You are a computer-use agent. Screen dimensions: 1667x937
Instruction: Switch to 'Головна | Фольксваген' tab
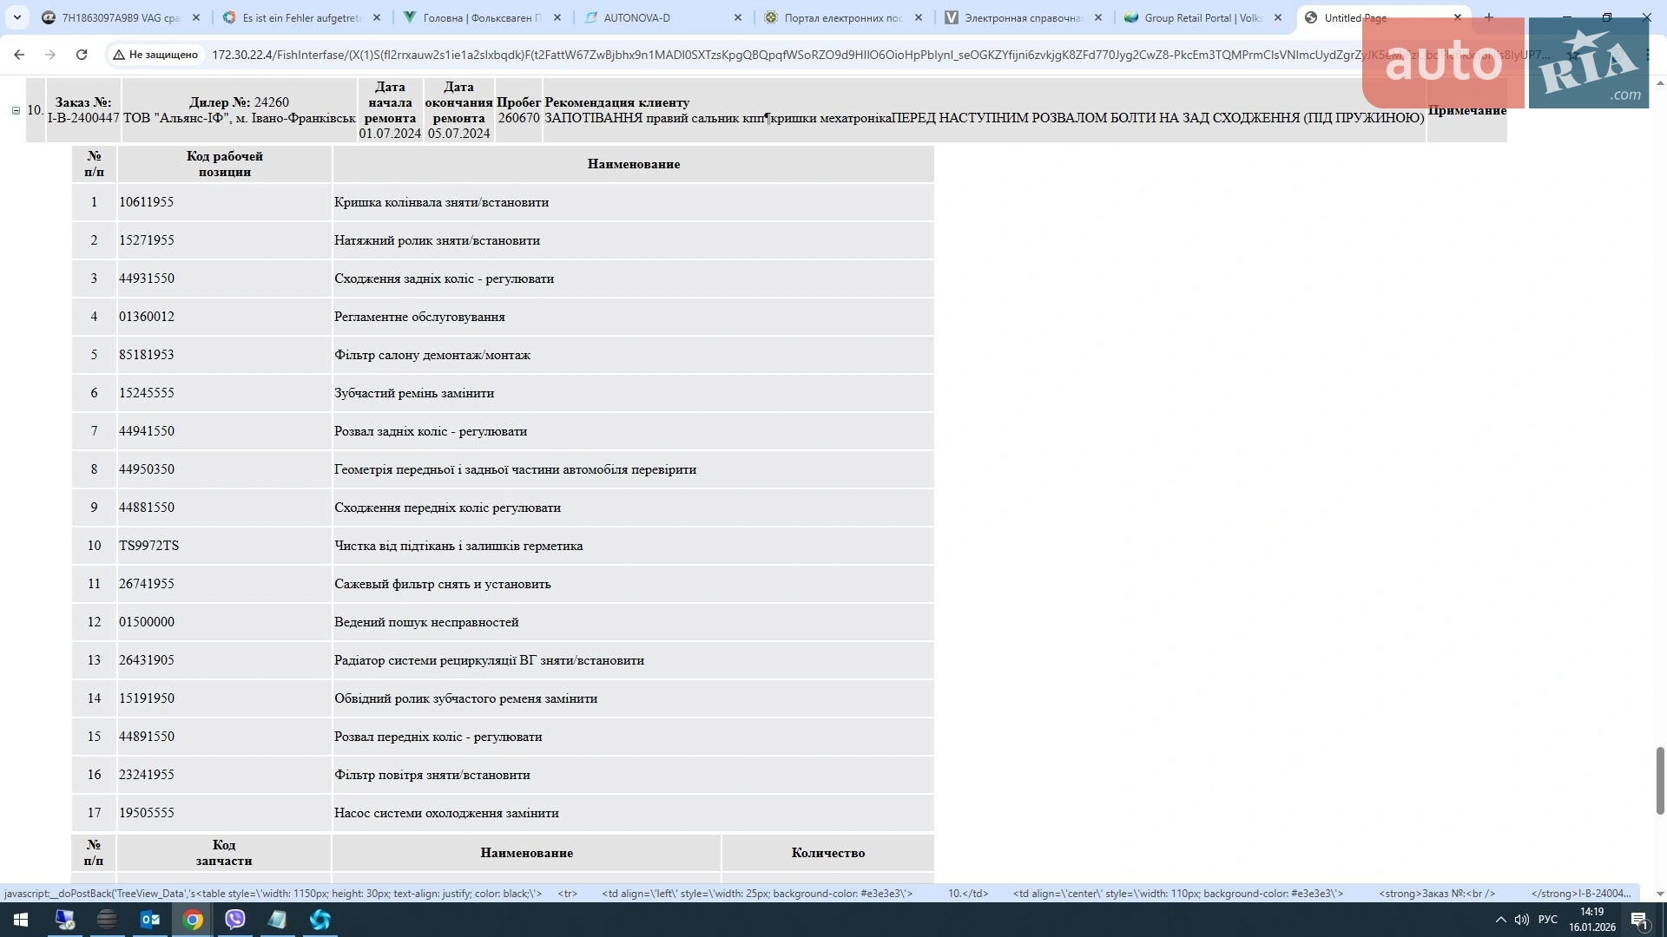pyautogui.click(x=482, y=17)
